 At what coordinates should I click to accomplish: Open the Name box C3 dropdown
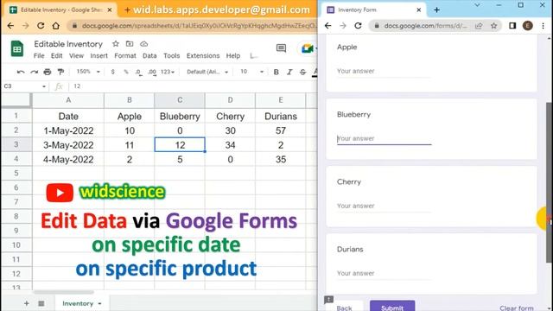click(44, 86)
